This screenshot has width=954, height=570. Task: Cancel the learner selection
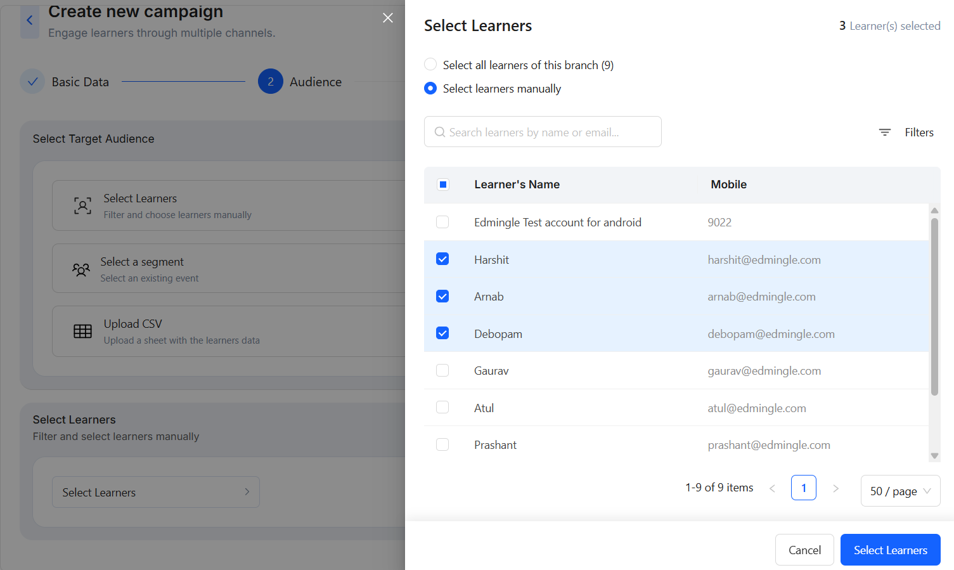click(x=804, y=550)
